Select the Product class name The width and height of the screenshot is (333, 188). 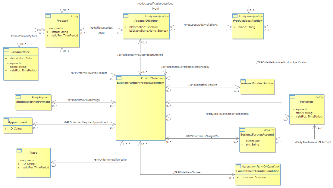(62, 20)
